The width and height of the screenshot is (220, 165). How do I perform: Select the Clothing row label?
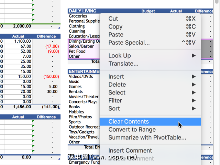pos(77,26)
